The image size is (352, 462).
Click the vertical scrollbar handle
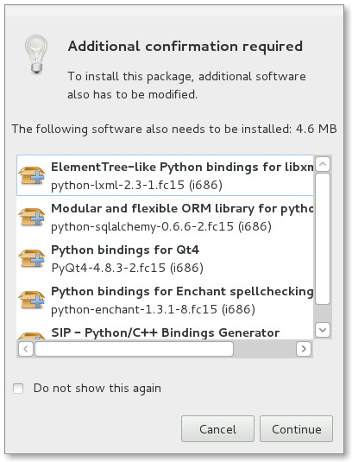(323, 239)
